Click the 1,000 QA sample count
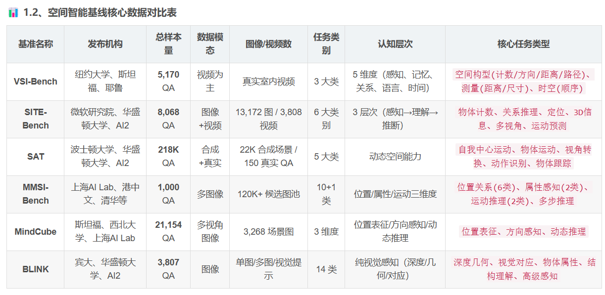This screenshot has height=295, width=605. pyautogui.click(x=168, y=194)
